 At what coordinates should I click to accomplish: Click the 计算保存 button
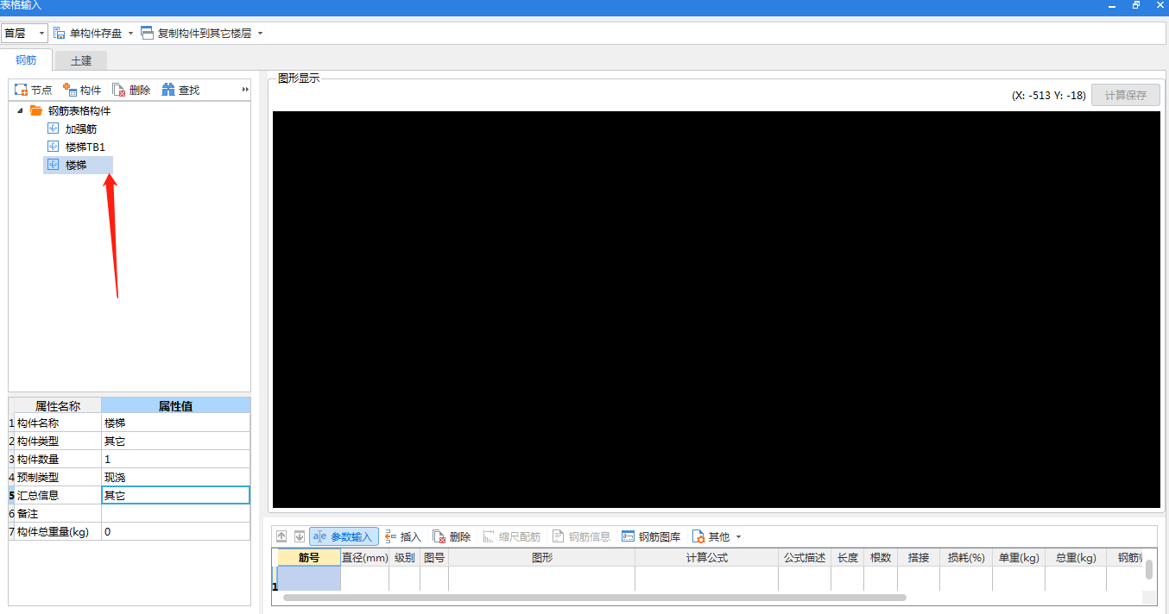tap(1125, 96)
